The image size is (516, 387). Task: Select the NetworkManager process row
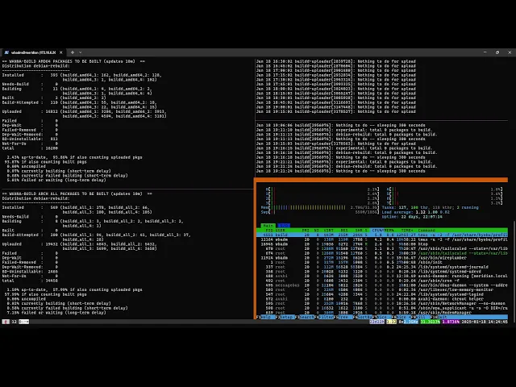pos(382,303)
